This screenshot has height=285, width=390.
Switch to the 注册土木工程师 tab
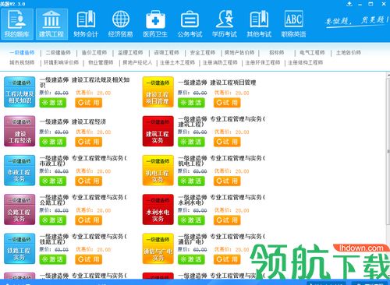[177, 62]
